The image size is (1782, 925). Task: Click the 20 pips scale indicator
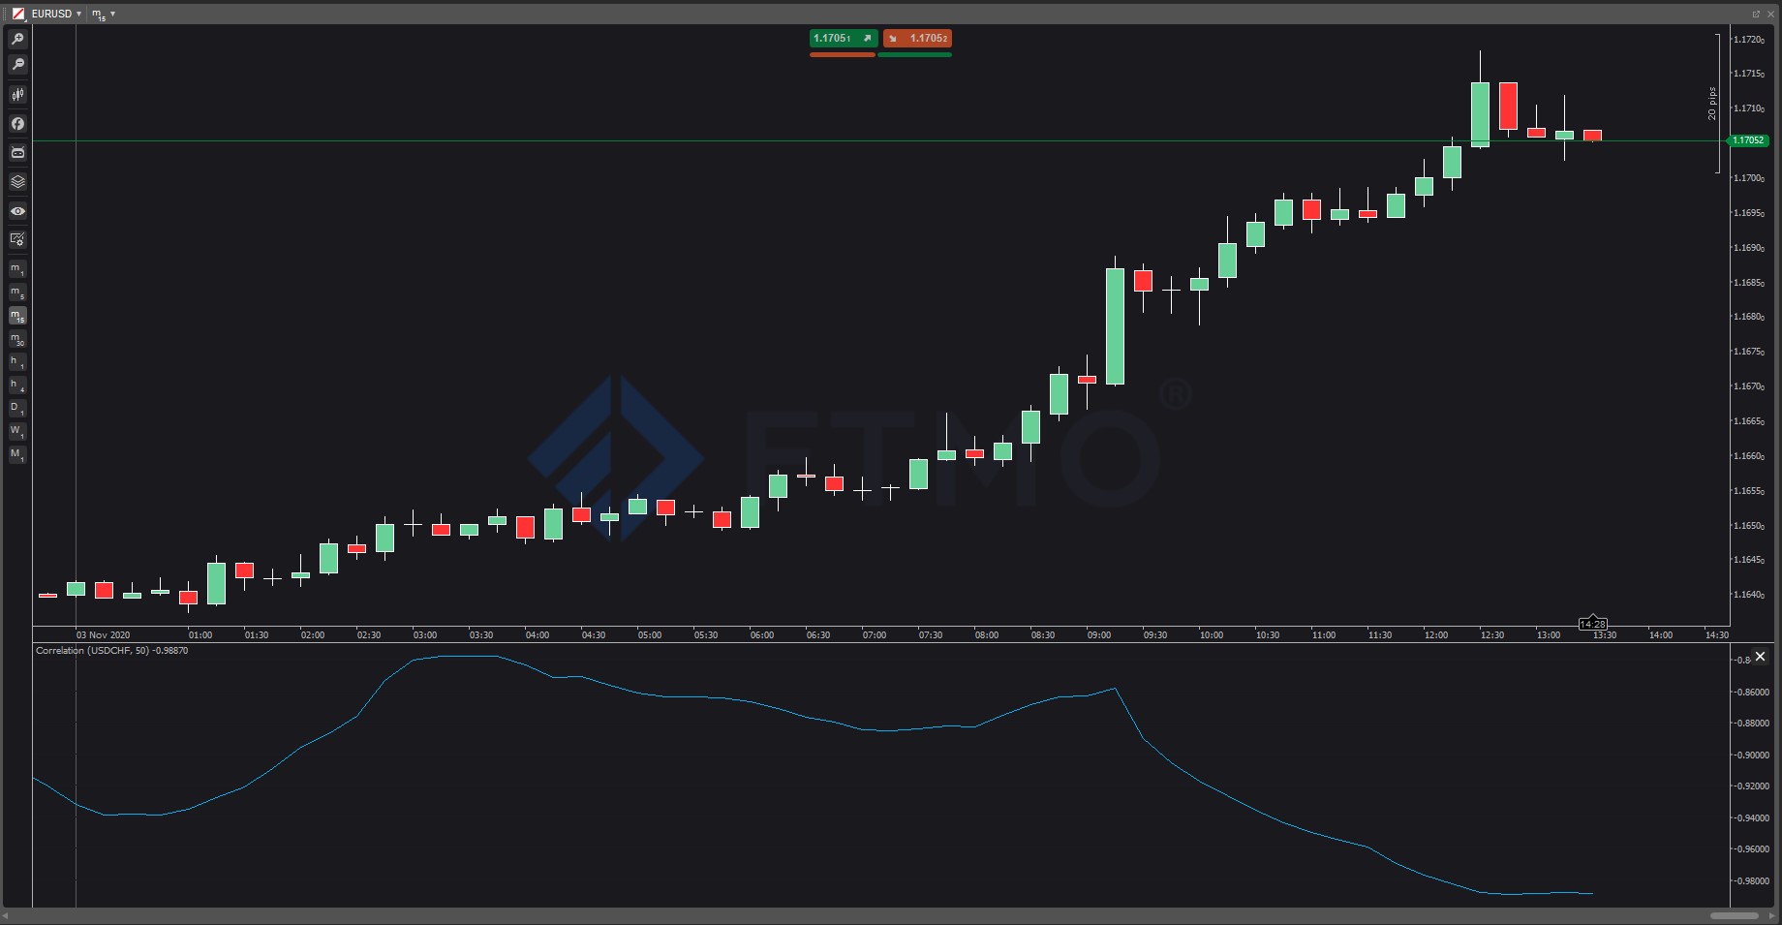pos(1713,104)
